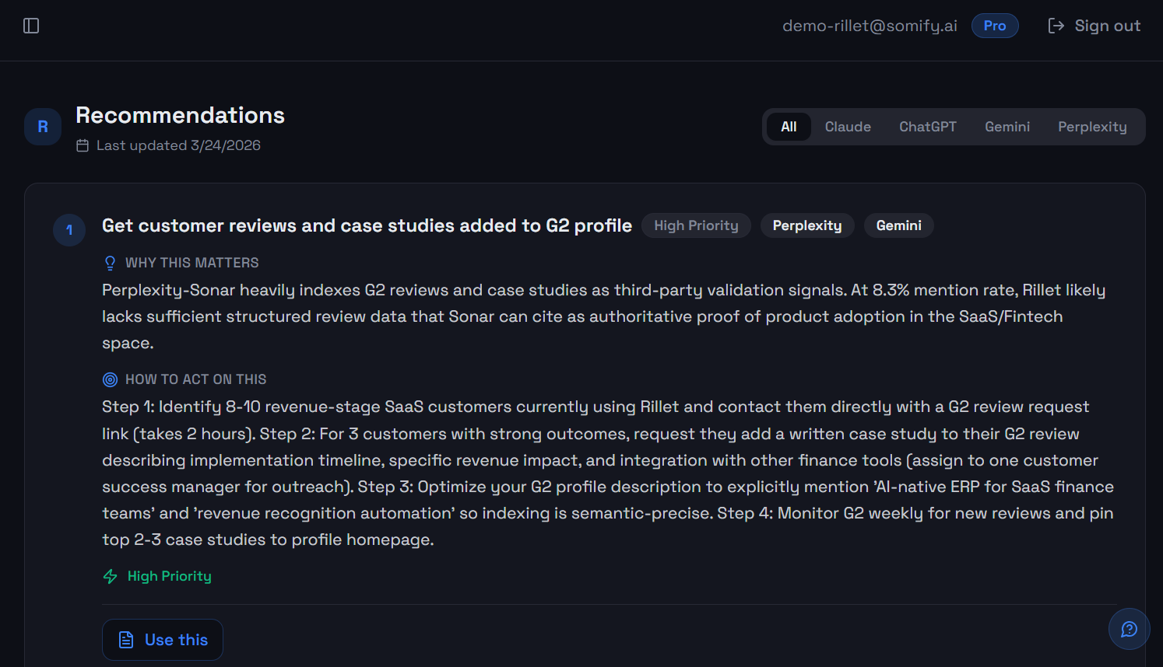
Task: Click the blue R brand avatar
Action: click(x=43, y=127)
